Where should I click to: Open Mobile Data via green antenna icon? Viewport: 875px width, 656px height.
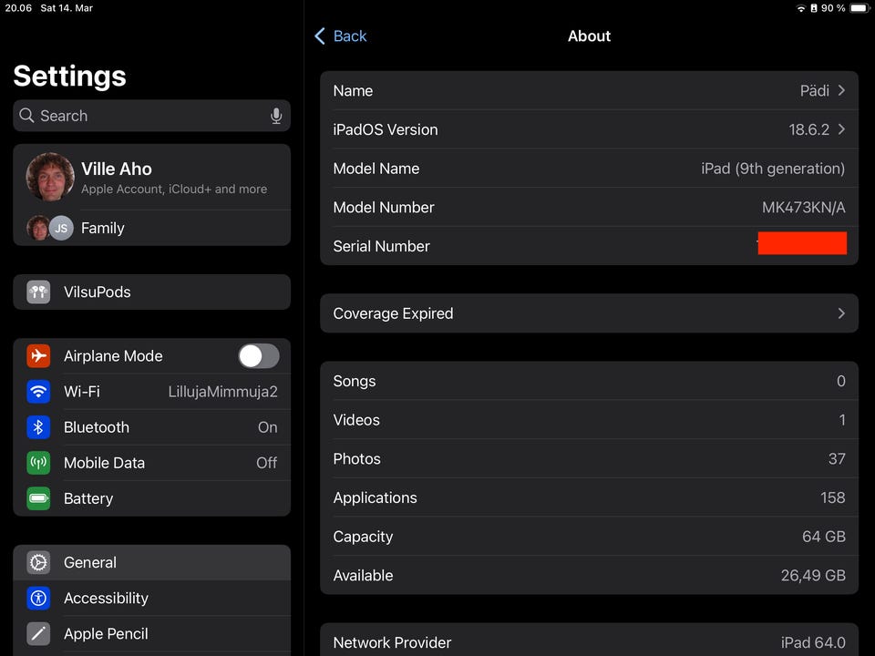click(x=38, y=463)
